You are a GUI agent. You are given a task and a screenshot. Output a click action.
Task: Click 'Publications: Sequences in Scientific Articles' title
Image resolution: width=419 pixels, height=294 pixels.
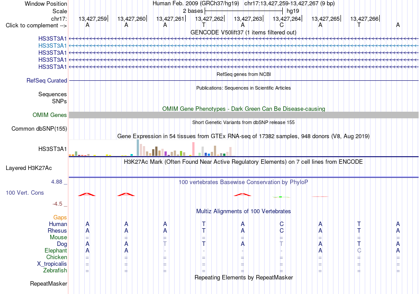coord(243,88)
